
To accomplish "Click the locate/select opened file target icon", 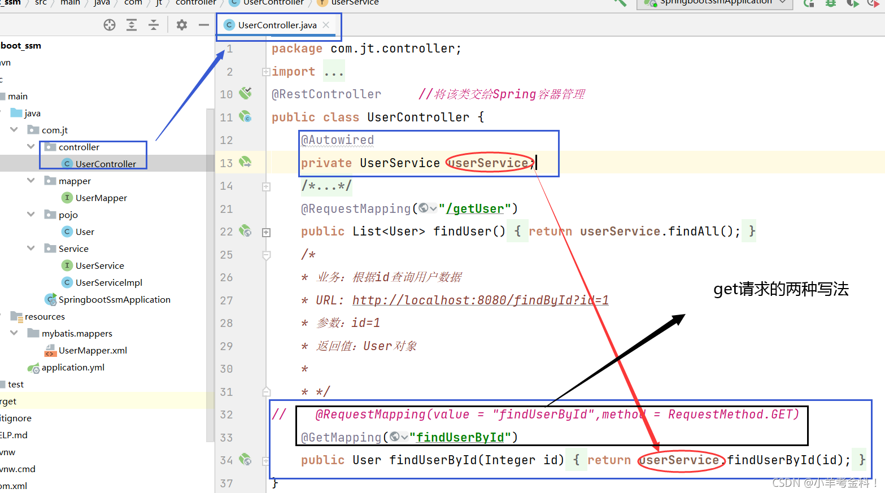I will [110, 25].
